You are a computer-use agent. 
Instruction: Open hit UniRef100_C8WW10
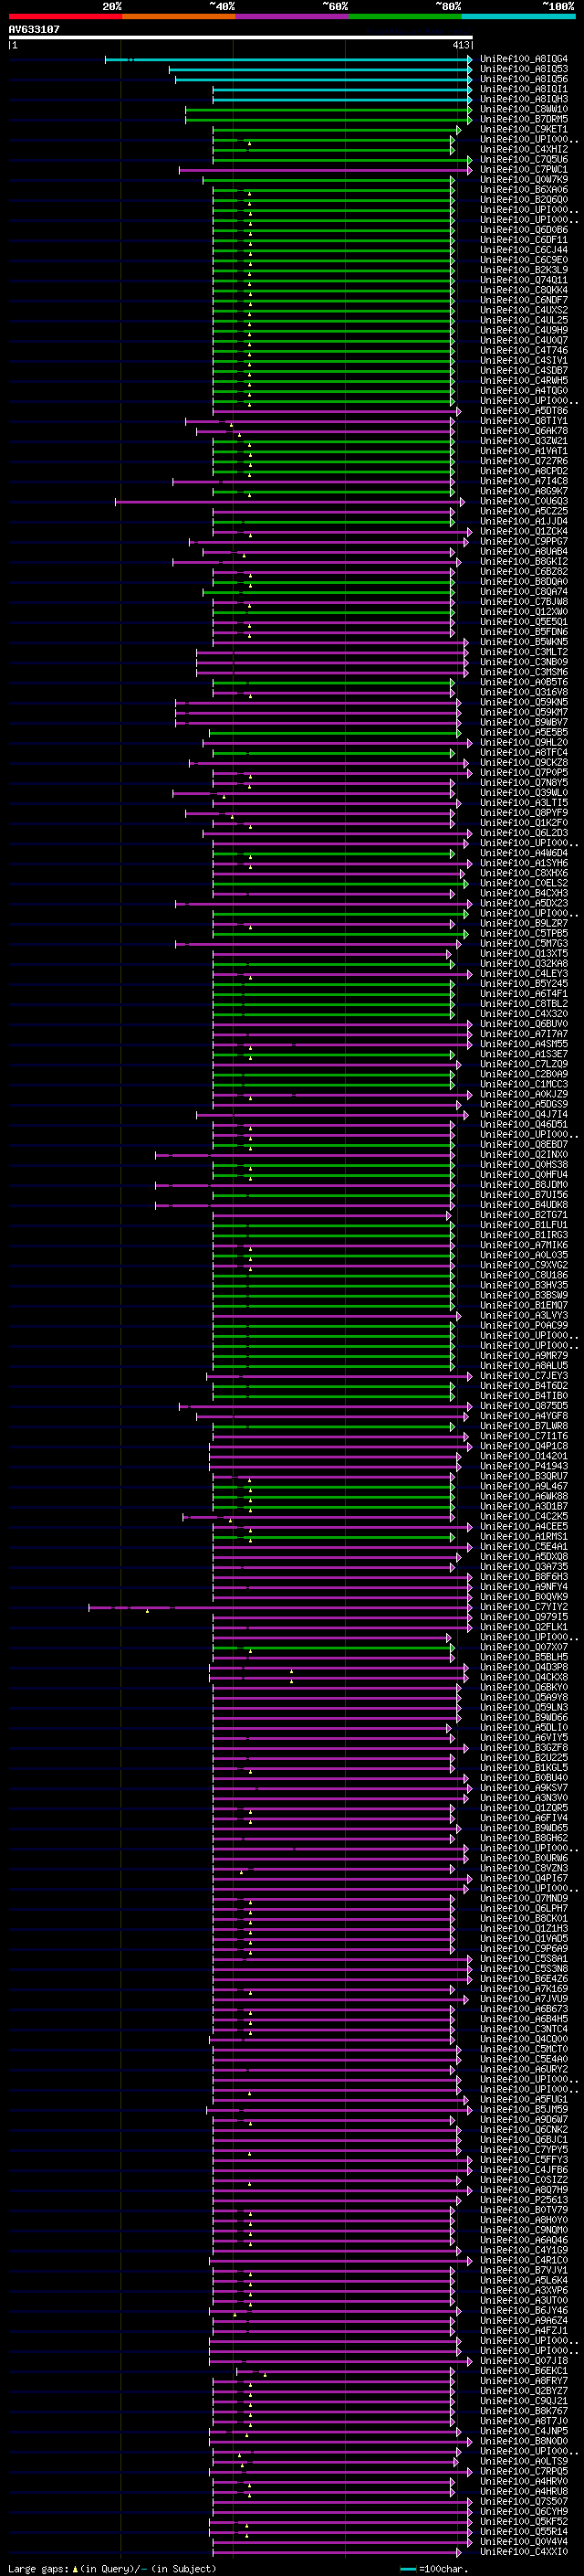tap(524, 109)
